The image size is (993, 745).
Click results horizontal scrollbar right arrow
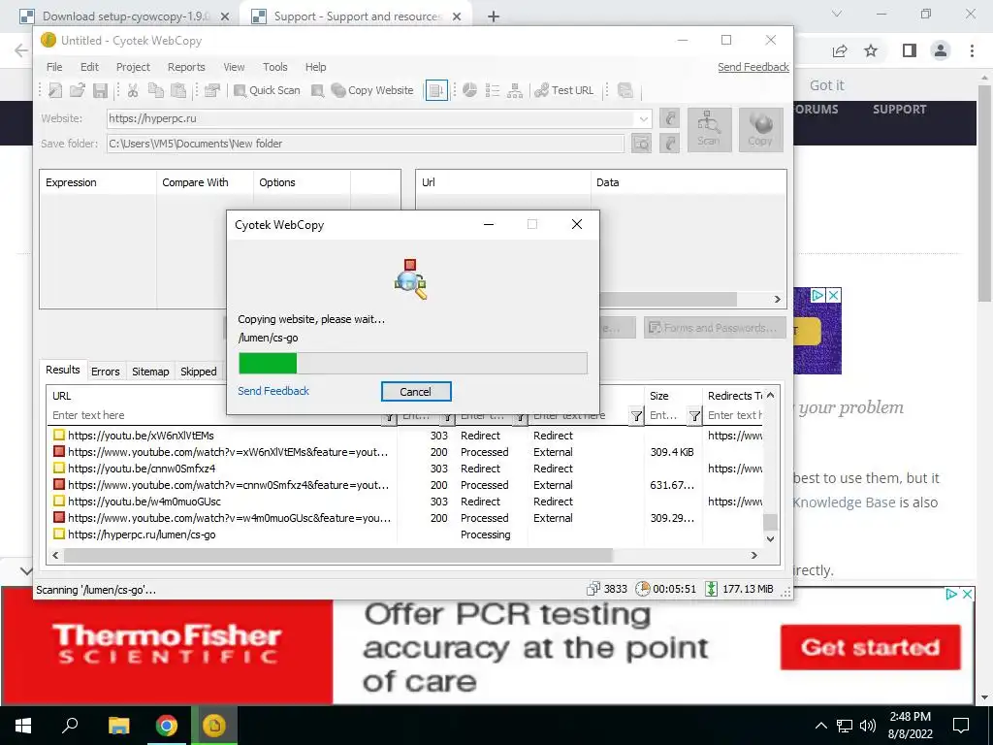coord(754,555)
